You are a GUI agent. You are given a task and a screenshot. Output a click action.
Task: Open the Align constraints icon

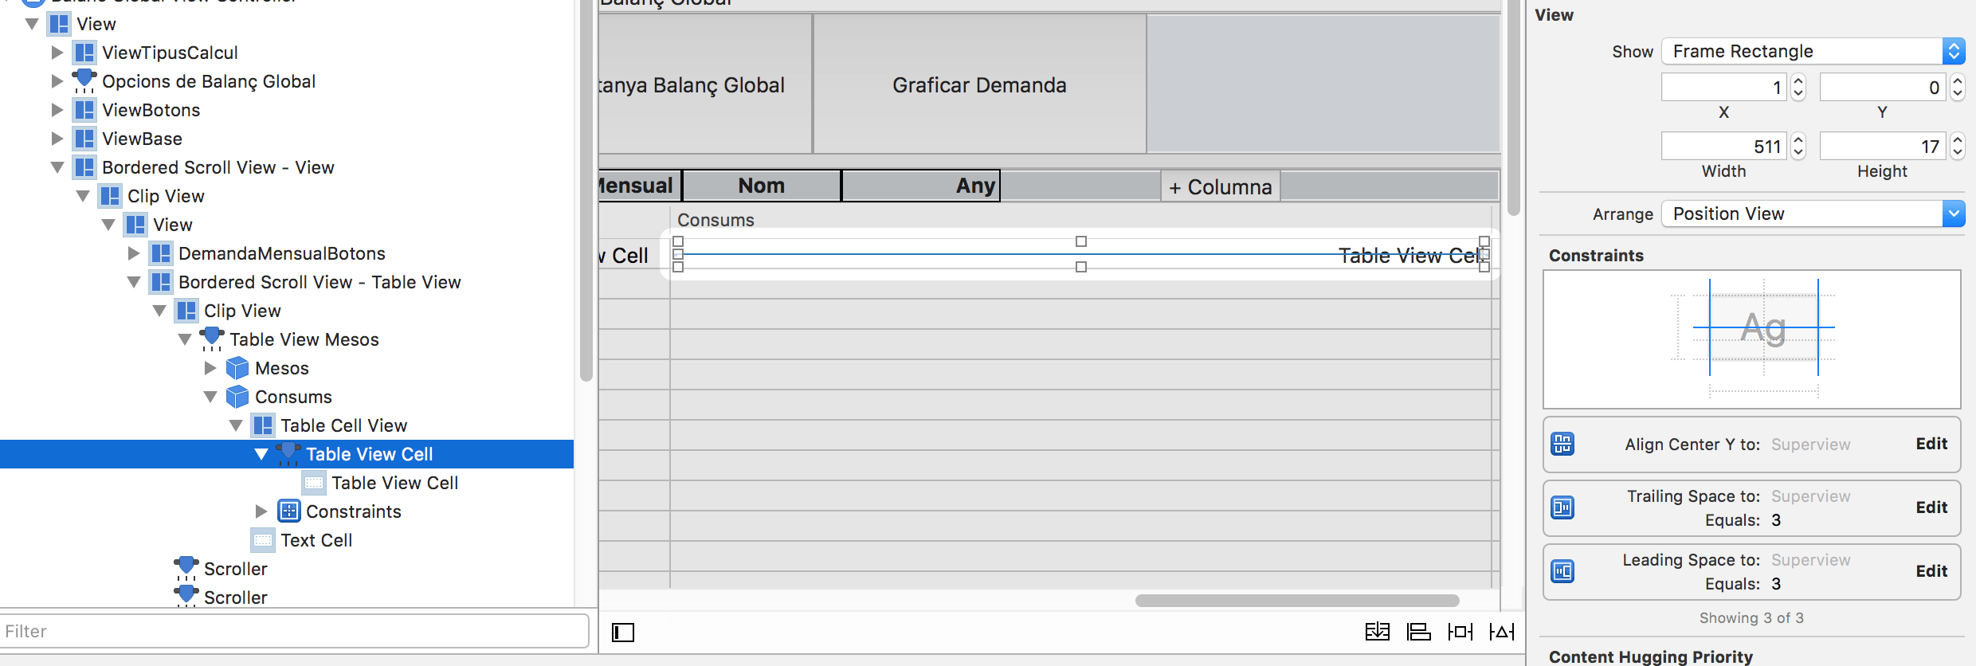click(x=1418, y=632)
